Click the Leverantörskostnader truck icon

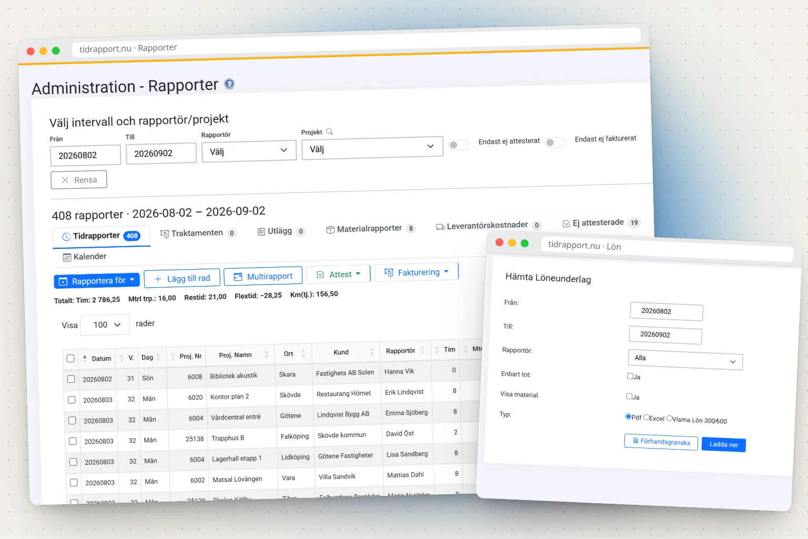click(x=440, y=227)
